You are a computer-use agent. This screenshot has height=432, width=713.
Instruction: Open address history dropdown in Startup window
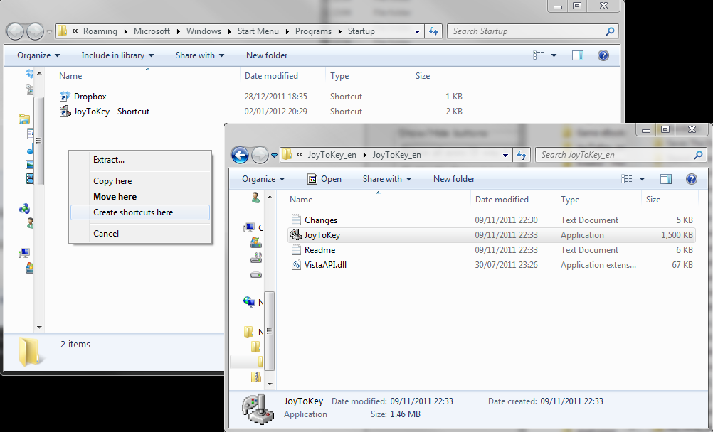pyautogui.click(x=417, y=32)
